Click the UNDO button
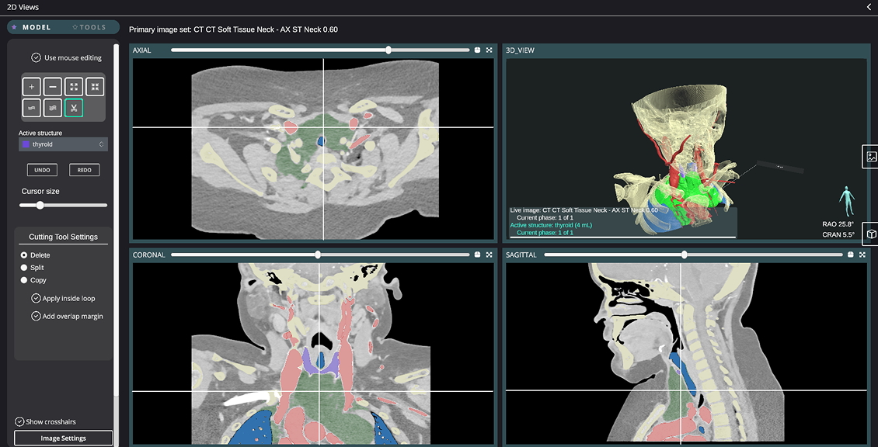Image resolution: width=878 pixels, height=447 pixels. (x=42, y=169)
